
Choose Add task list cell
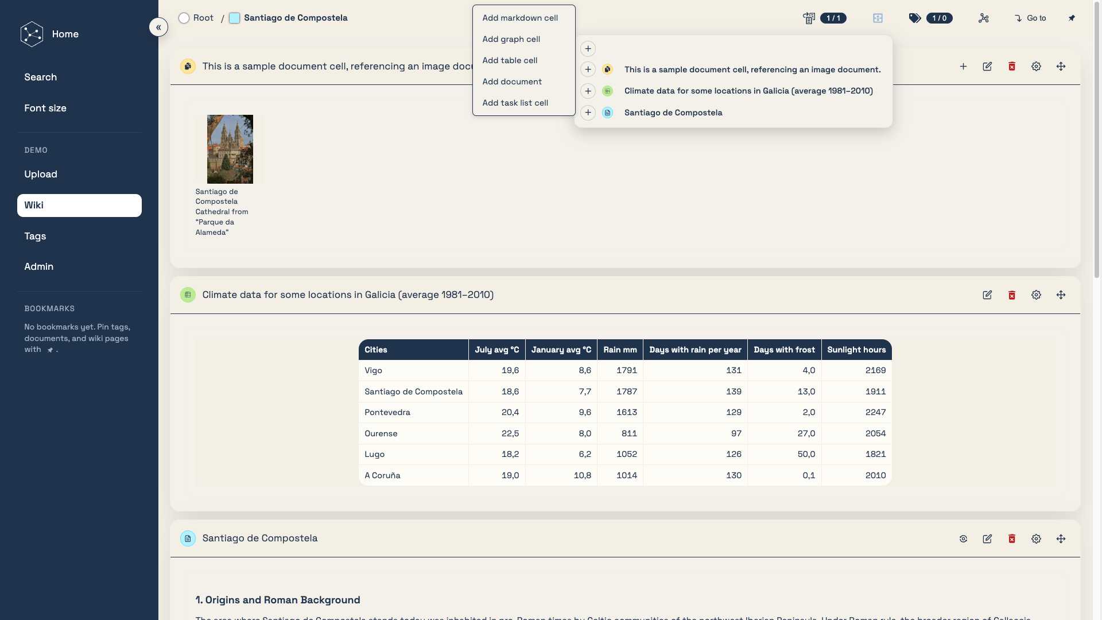coord(515,103)
